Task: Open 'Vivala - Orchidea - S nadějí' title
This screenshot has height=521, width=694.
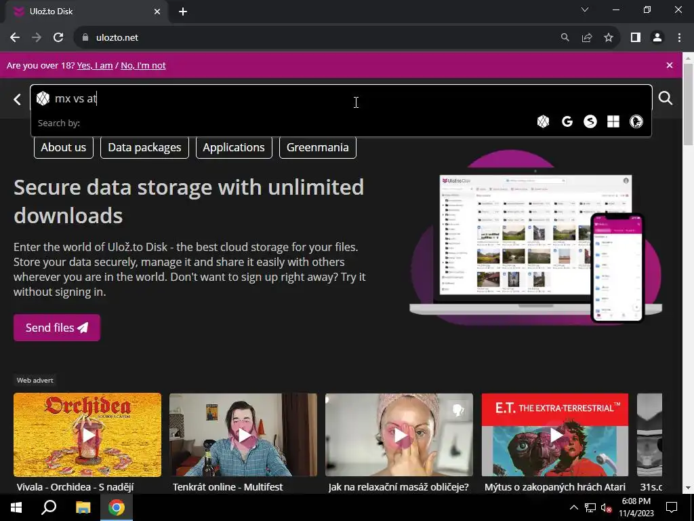Action: click(x=75, y=487)
